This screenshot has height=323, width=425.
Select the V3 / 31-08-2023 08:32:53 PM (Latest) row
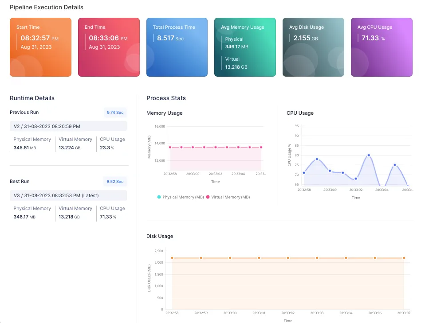68,195
